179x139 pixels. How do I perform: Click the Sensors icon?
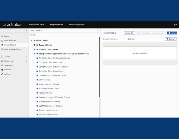point(2,70)
